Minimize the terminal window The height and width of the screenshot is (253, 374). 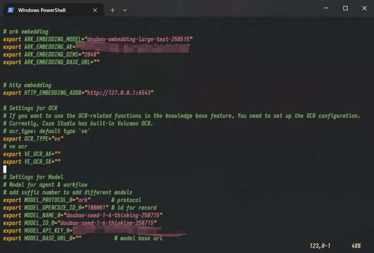[326, 8]
